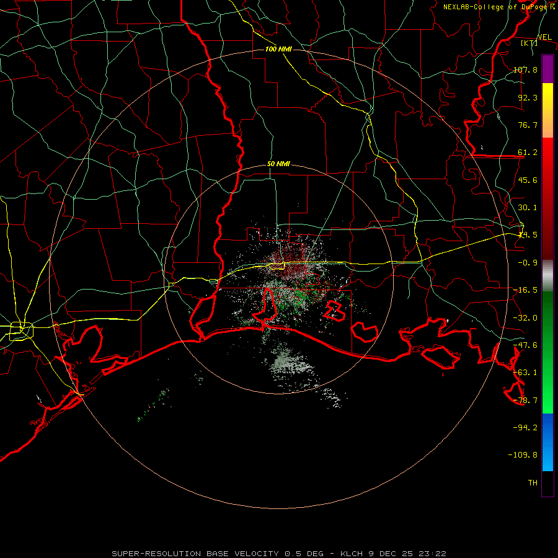The image size is (558, 558).
Task: Click the -109.8 legend value
Action: (x=523, y=455)
